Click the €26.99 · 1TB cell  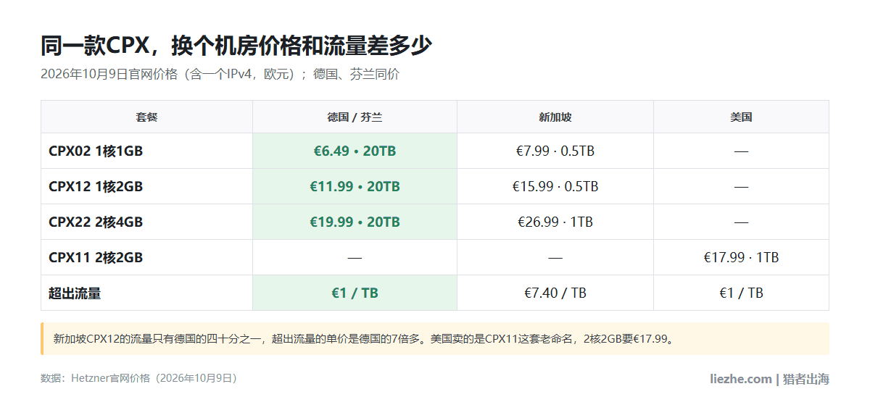[x=555, y=222]
